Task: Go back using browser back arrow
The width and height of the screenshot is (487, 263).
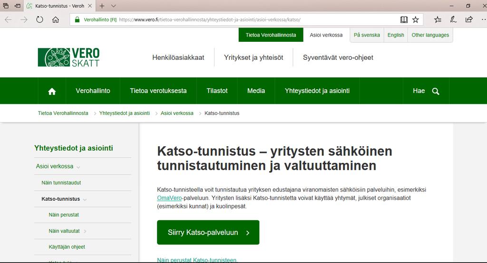Action: (x=8, y=19)
